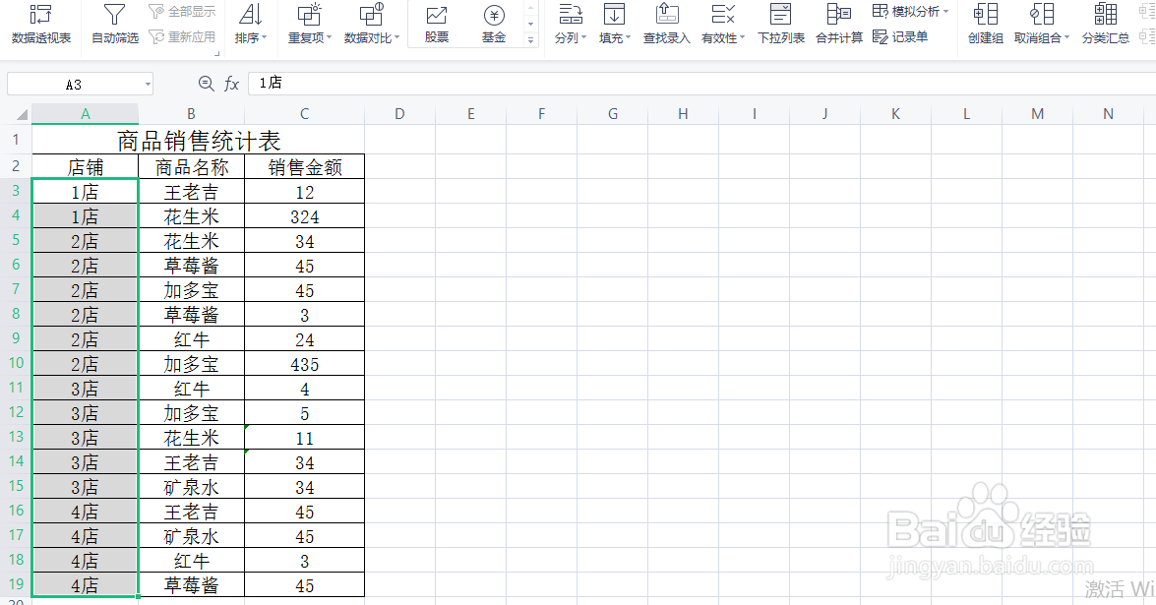Open 模拟分析 what-if analysis
The height and width of the screenshot is (605, 1156).
(x=910, y=12)
